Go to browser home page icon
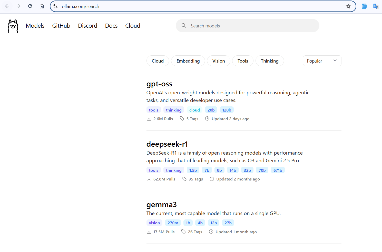Viewport: 382px width, 252px height. 42,6
